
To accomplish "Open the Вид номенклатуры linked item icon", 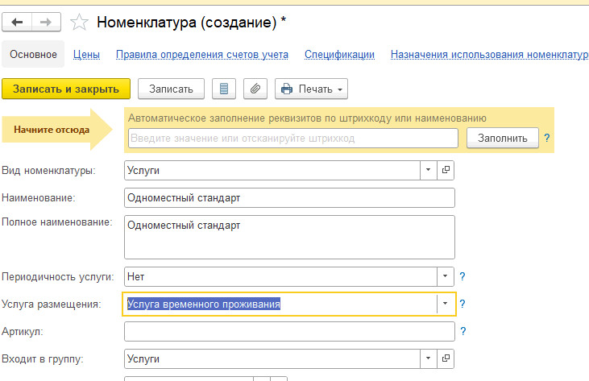I will point(446,170).
